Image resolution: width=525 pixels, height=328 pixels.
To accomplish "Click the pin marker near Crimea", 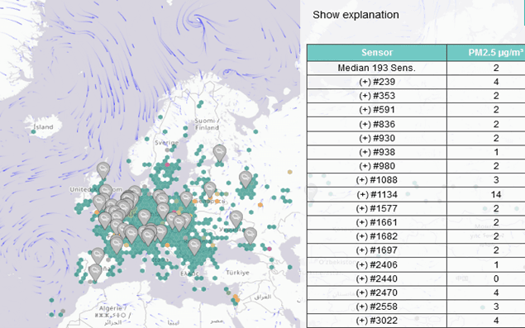I will (251, 235).
